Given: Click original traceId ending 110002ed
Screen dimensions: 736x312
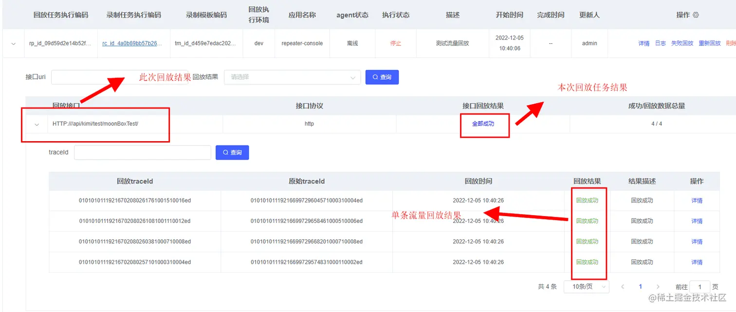Looking at the screenshot, I should [x=307, y=262].
